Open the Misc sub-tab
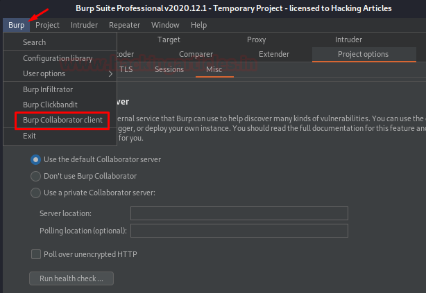This screenshot has height=293, width=426. click(x=214, y=69)
